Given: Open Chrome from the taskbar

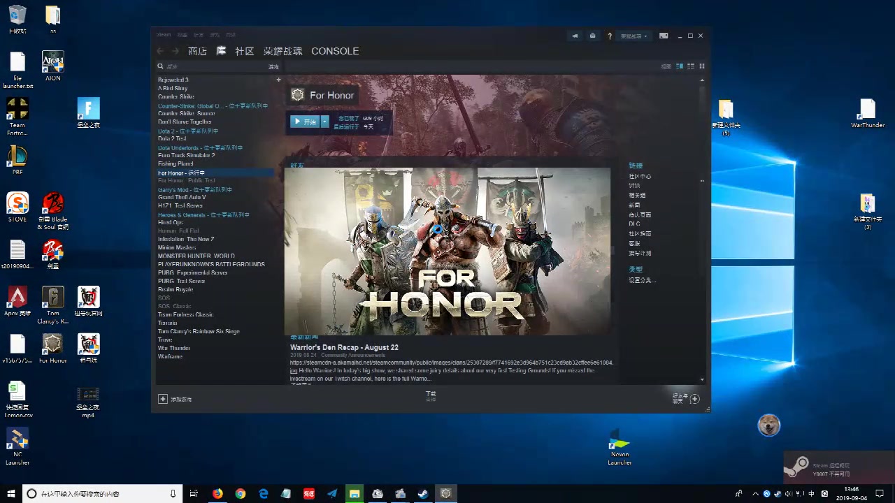Looking at the screenshot, I should point(241,493).
